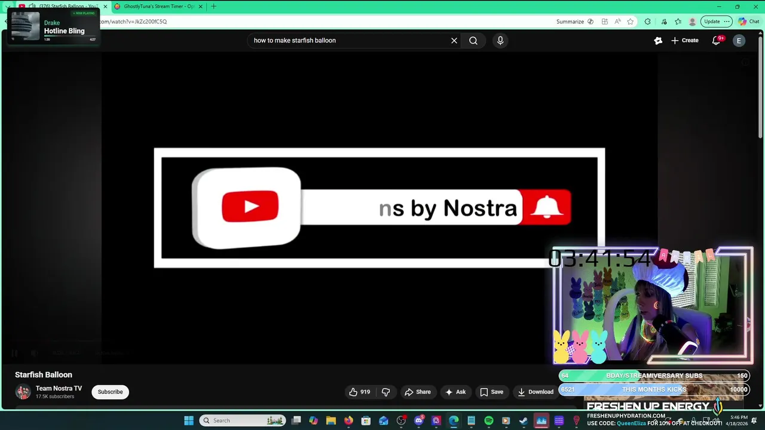The height and width of the screenshot is (430, 765).
Task: Open browser extensions puzzle icon
Action: 648,21
